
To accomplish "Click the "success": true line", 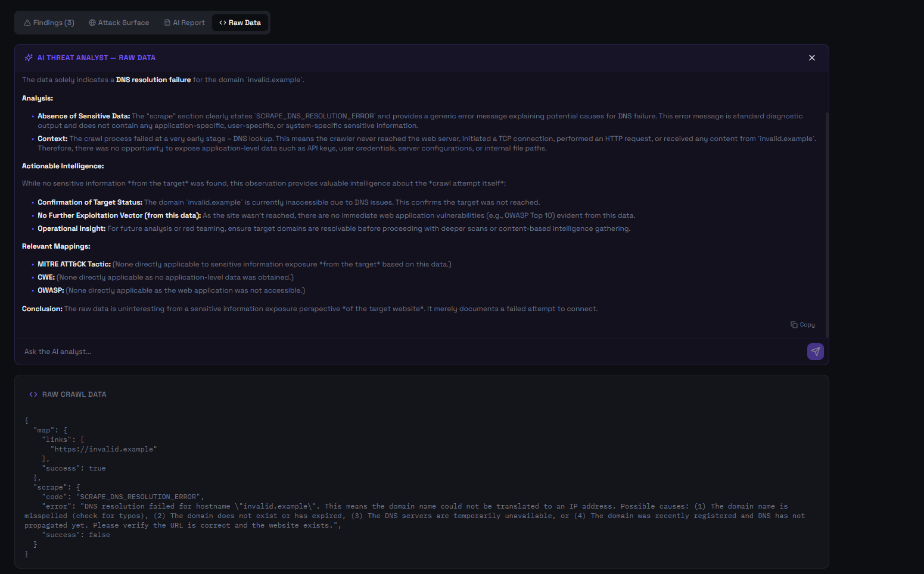I will tap(74, 468).
